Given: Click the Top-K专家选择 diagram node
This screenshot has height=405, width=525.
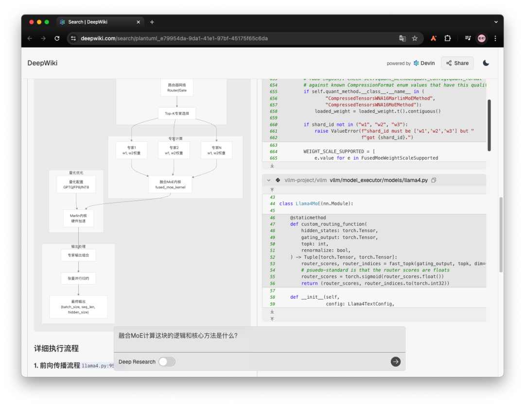Looking at the screenshot, I should click(177, 113).
